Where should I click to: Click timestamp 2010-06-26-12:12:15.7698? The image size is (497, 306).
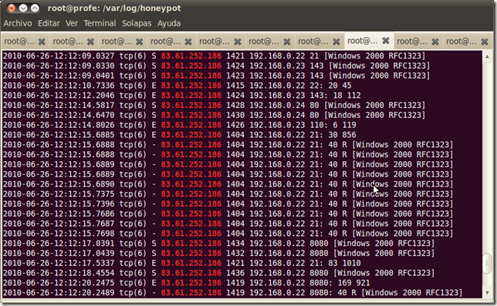[x=59, y=234]
